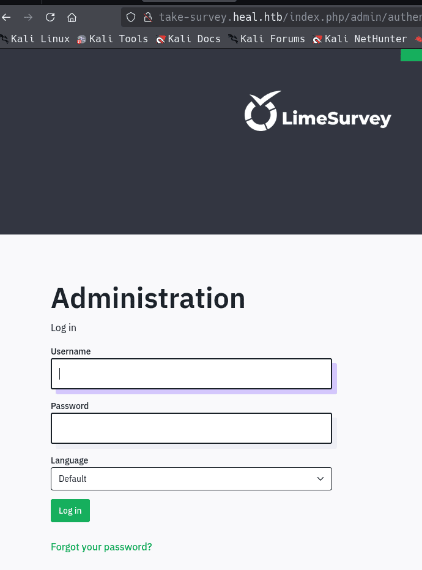Go to browser home page
Screen dimensions: 422x570
(x=72, y=17)
